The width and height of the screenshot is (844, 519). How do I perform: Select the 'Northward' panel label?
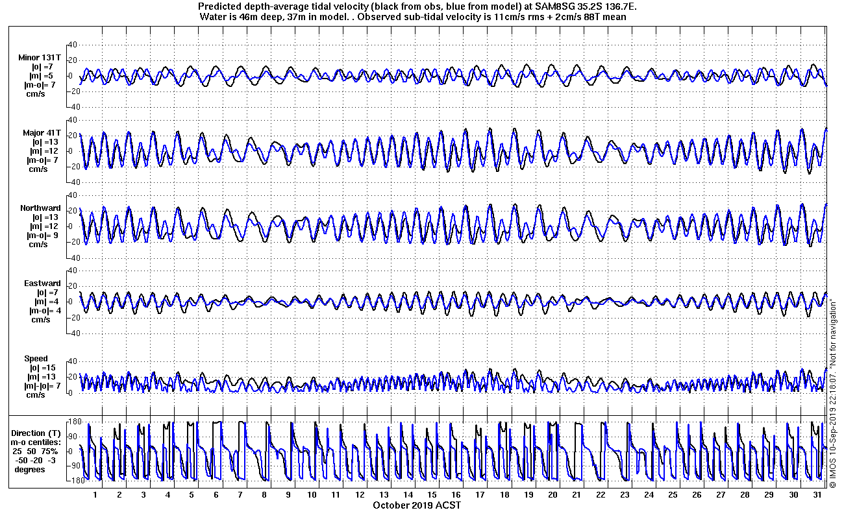(40, 208)
